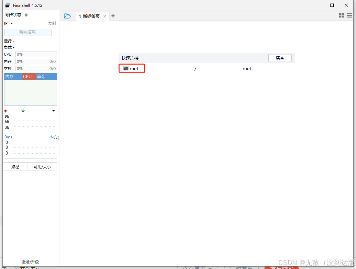Click the red upload traffic arrow
Image resolution: width=356 pixels, height=269 pixels.
6,111
